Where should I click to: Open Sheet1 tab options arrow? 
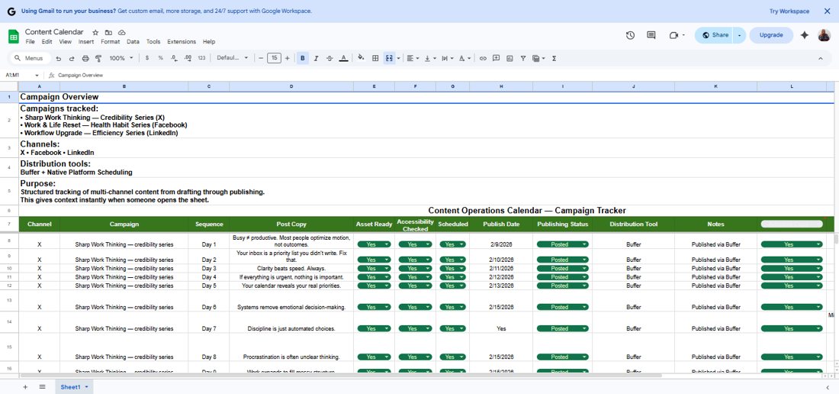[x=86, y=387]
